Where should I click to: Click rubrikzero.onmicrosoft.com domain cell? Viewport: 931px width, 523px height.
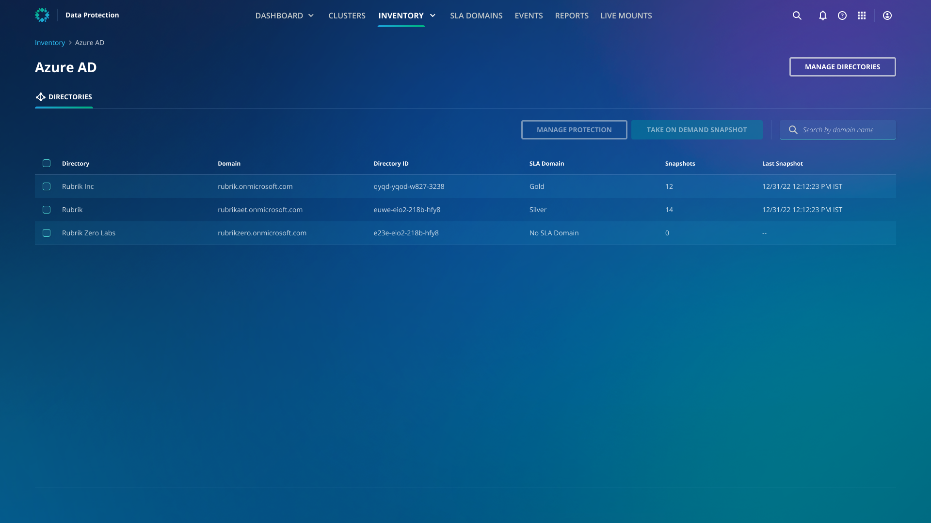tap(262, 233)
